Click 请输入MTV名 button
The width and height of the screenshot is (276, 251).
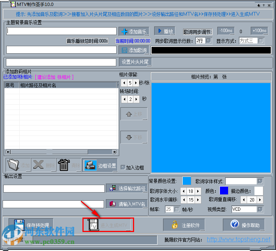tap(127, 204)
